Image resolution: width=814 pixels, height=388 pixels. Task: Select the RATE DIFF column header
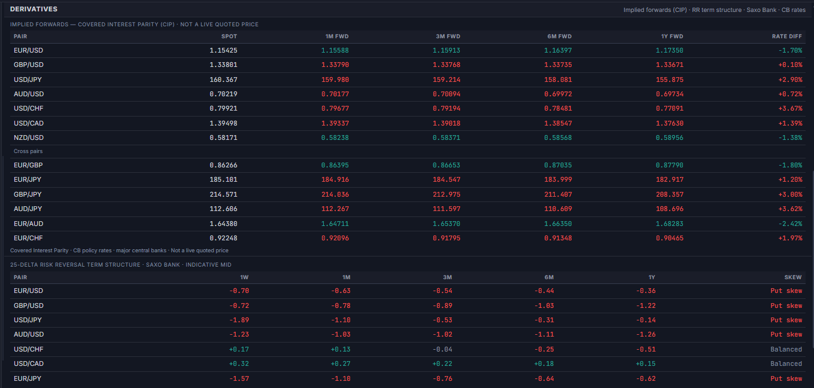point(787,36)
